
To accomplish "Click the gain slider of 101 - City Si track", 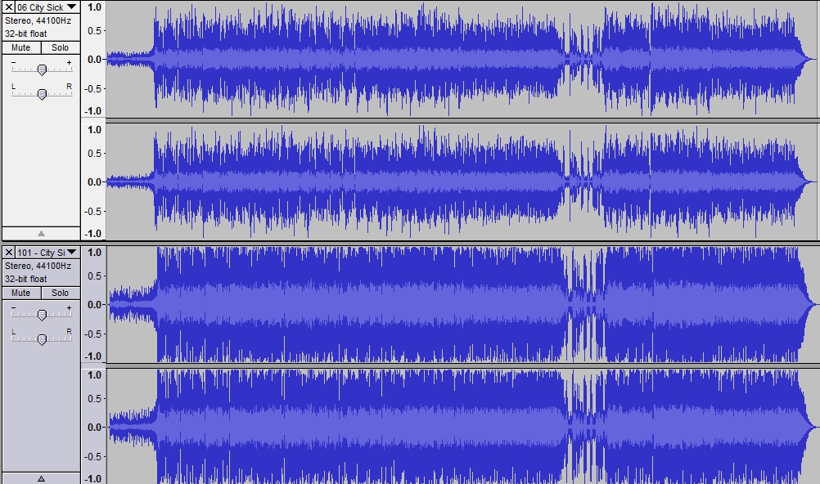I will tap(42, 314).
